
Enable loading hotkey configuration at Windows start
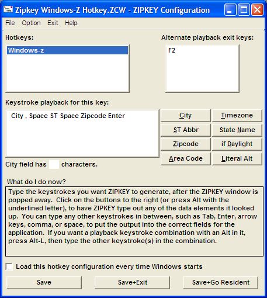coord(9,266)
